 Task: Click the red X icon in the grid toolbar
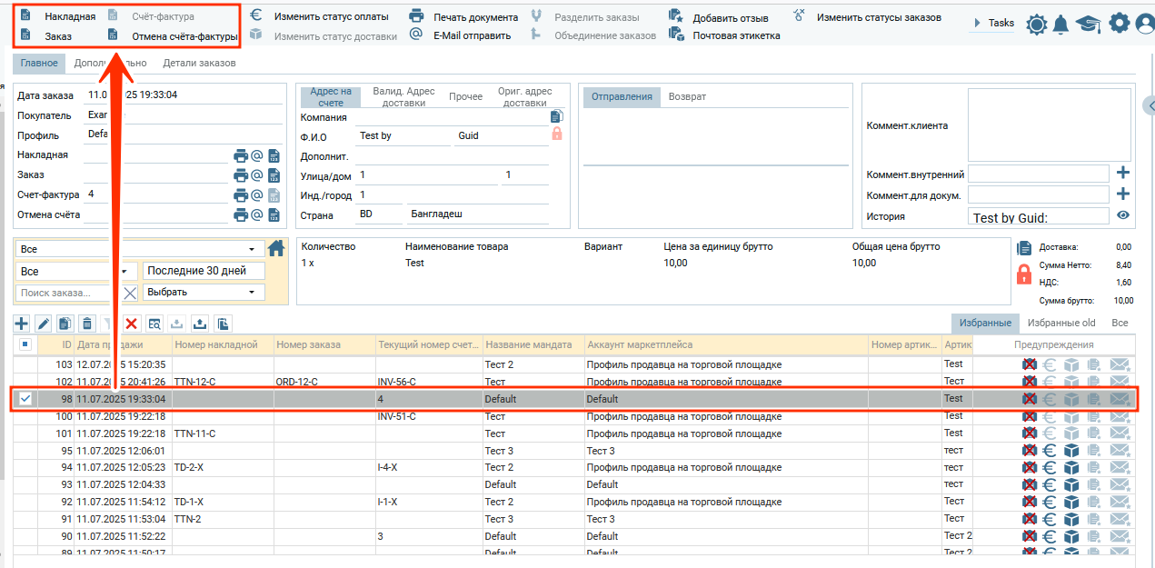pyautogui.click(x=132, y=324)
